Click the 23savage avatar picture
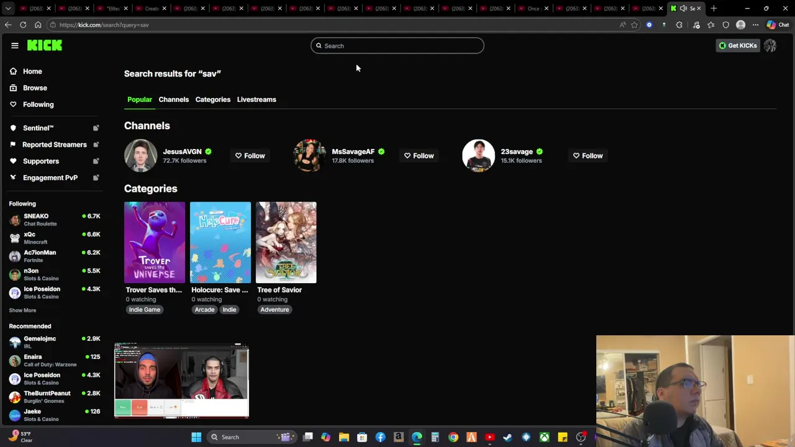795x447 pixels. [x=478, y=155]
